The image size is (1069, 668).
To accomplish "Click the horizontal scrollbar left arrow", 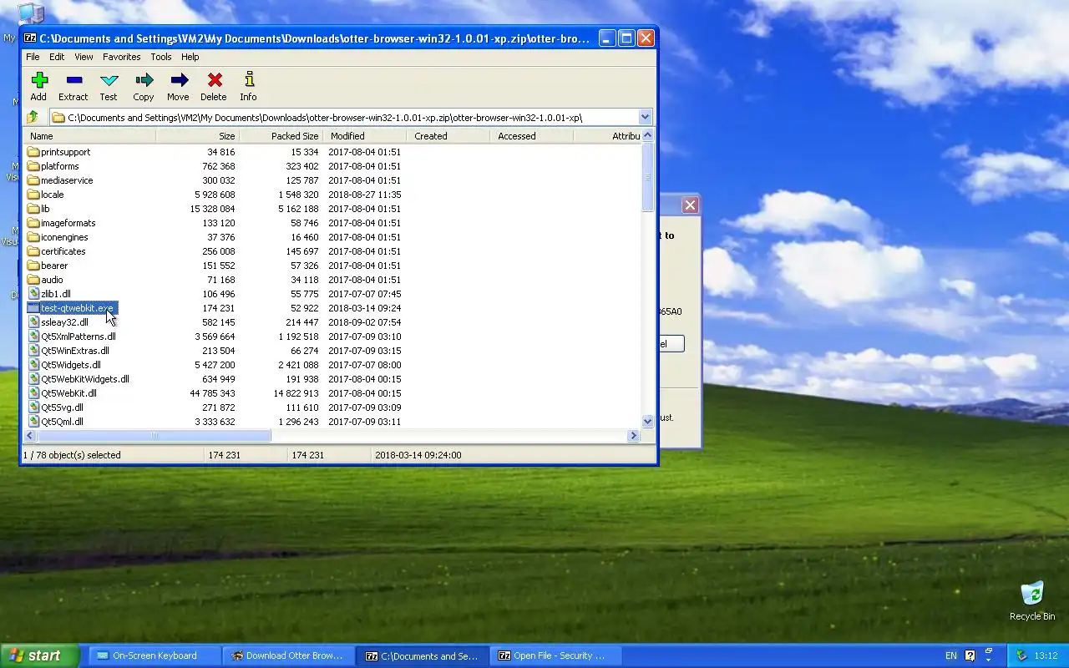I will [x=30, y=436].
